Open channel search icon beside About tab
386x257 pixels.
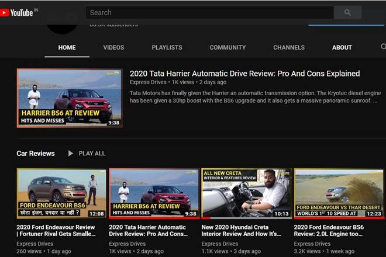click(x=383, y=47)
